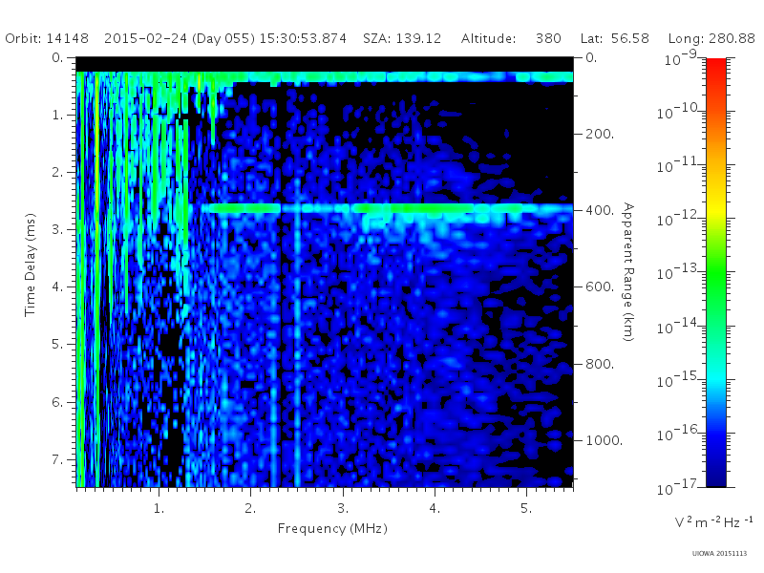
Task: Click the 400. apparent range tick label
Action: pyautogui.click(x=600, y=210)
